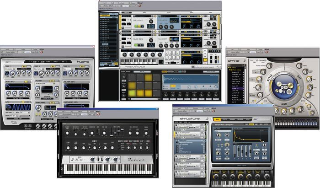Click the red round icon in Velvet header

point(98,114)
